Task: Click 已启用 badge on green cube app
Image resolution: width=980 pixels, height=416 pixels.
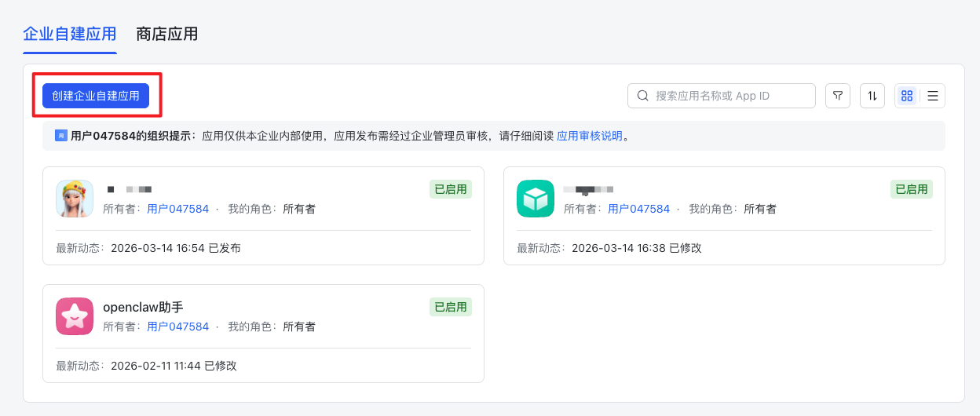Action: pyautogui.click(x=912, y=189)
